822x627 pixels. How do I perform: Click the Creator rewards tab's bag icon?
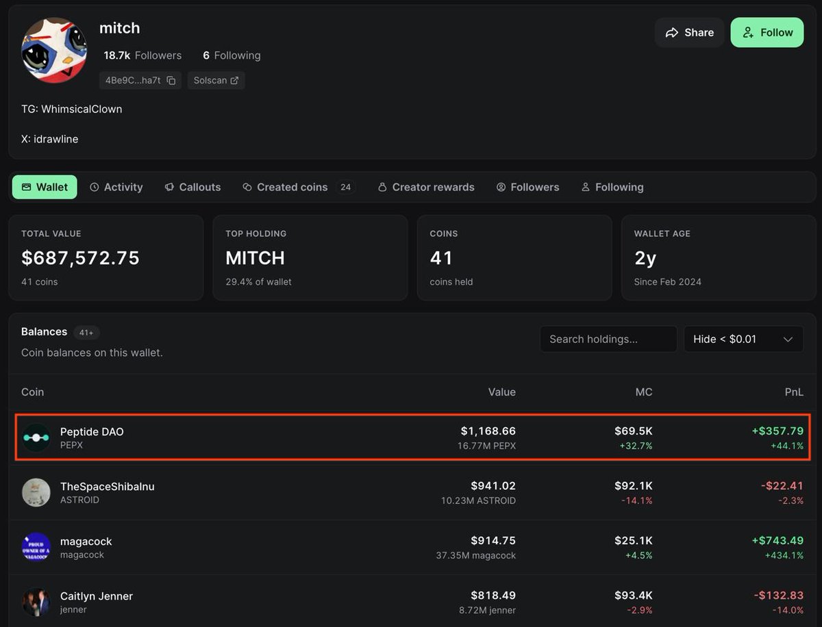(383, 187)
